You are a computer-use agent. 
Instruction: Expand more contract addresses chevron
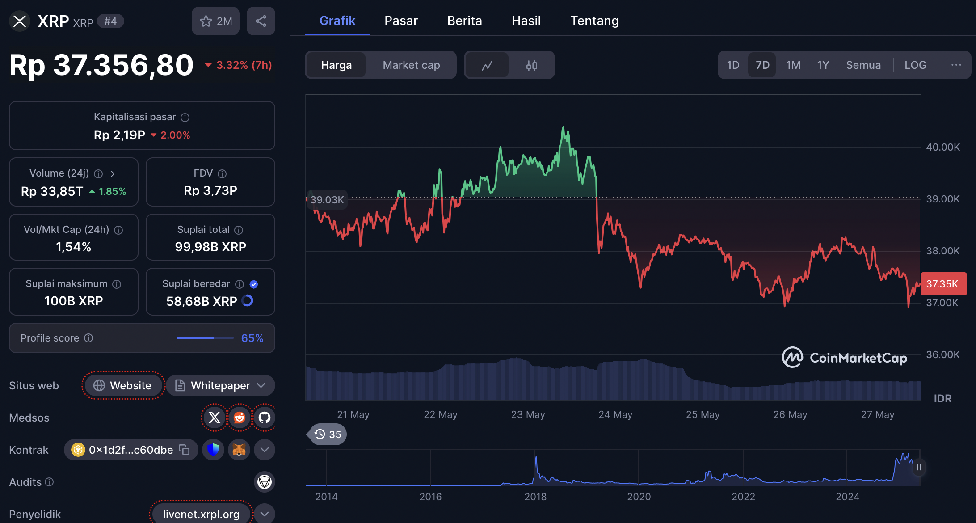tap(265, 450)
